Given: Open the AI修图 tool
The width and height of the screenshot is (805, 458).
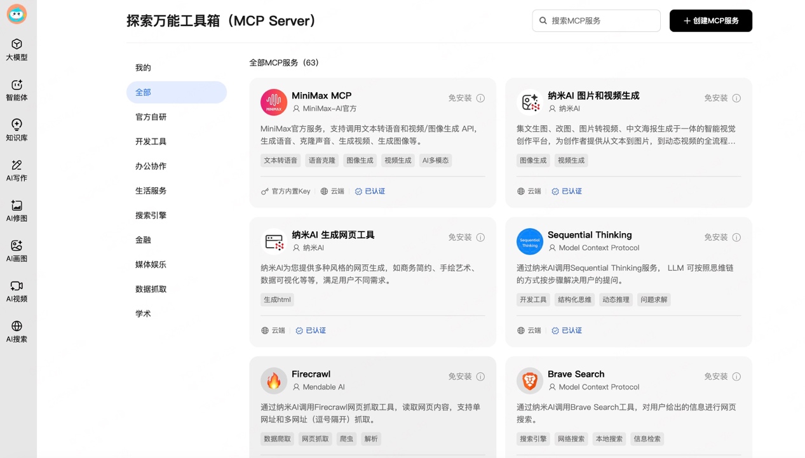Looking at the screenshot, I should [x=17, y=211].
